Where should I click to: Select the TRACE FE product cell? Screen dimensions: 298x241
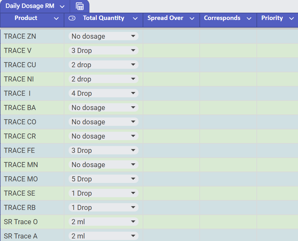point(32,151)
